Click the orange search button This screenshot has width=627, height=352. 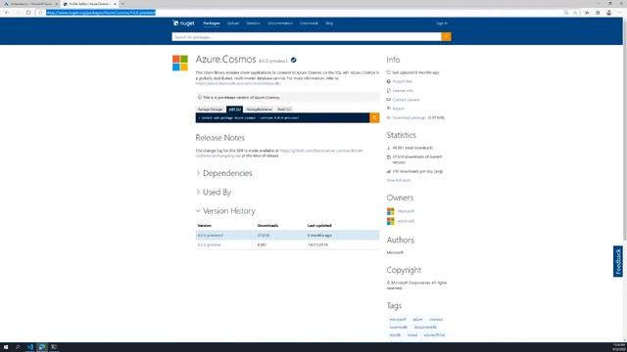[x=447, y=37]
